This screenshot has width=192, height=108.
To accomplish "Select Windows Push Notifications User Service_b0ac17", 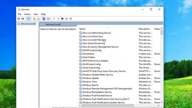I will 106,99.
